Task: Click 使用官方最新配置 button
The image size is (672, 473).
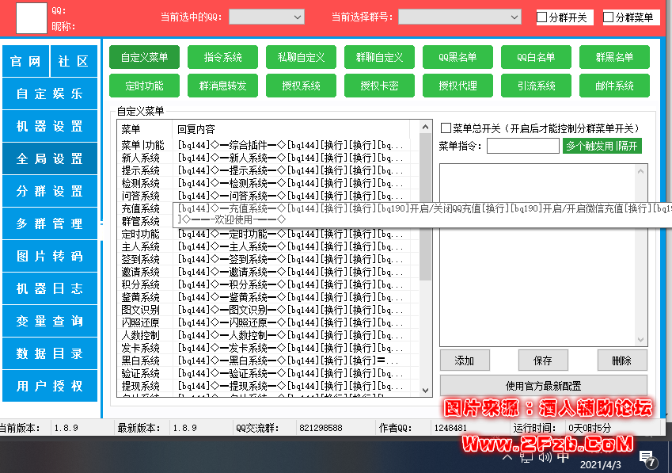Action: pos(543,386)
